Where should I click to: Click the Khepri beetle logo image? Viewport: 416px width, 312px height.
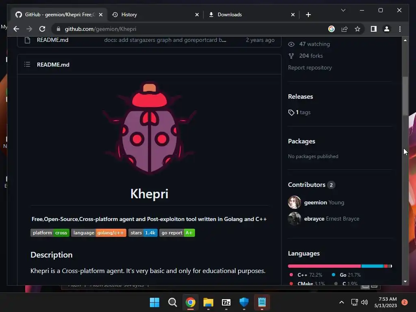149,128
